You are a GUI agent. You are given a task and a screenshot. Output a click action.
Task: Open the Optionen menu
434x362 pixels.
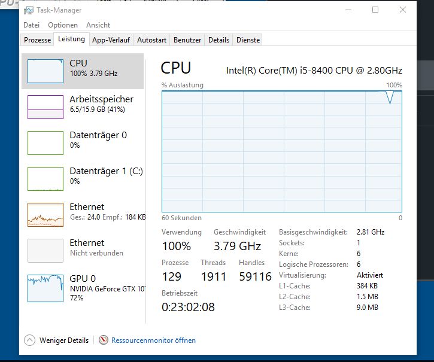(x=63, y=25)
